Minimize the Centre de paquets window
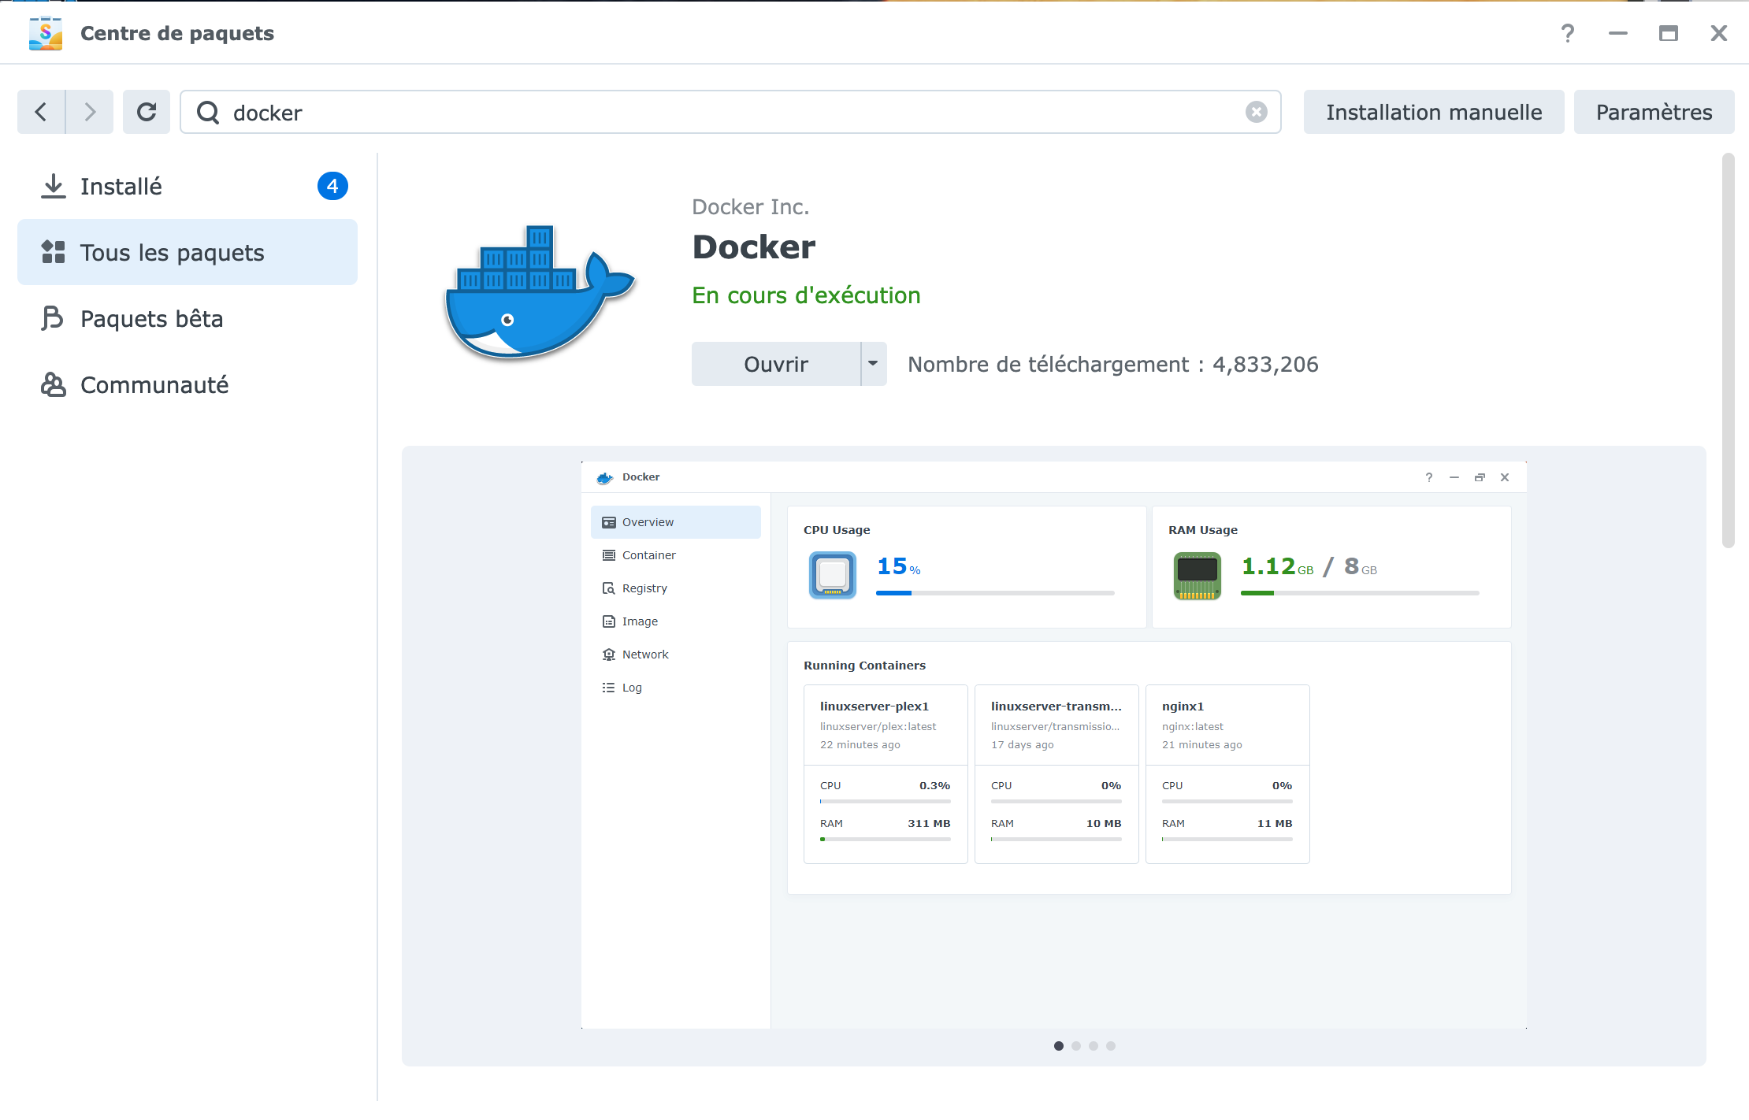 [x=1618, y=33]
